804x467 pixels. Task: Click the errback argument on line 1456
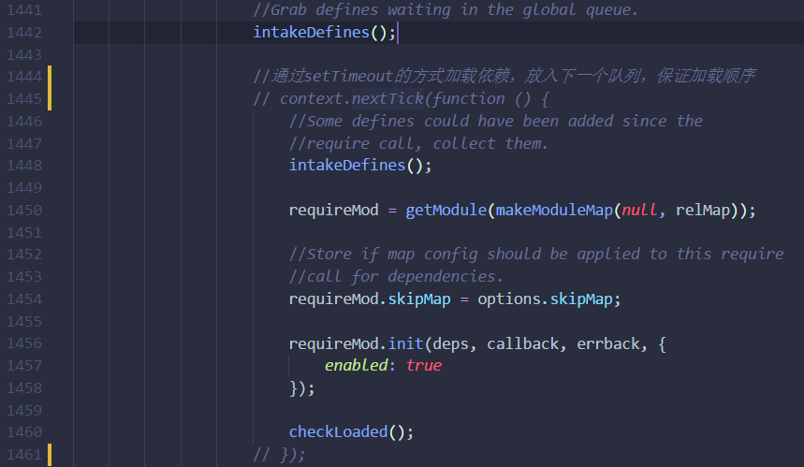608,343
